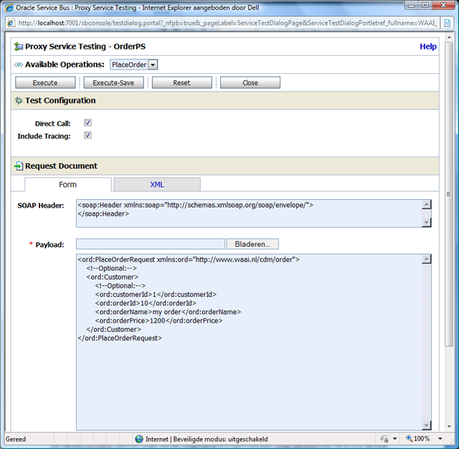
Task: Click the page vertical scrollbar thumb
Action: point(449,194)
